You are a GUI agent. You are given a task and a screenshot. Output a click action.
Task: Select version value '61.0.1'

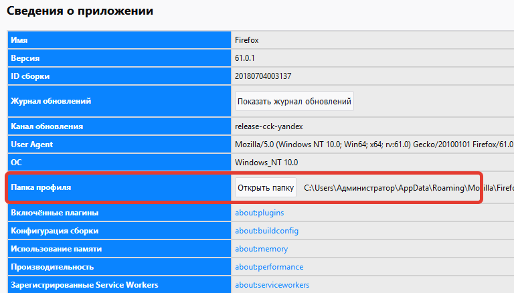click(244, 58)
